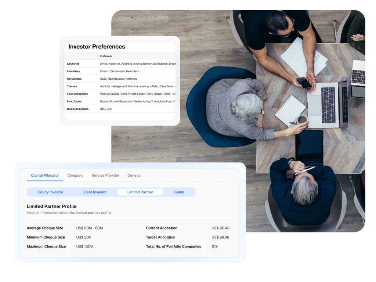Expand additional Themes via the plus link
The image size is (376, 282).
click(x=175, y=86)
